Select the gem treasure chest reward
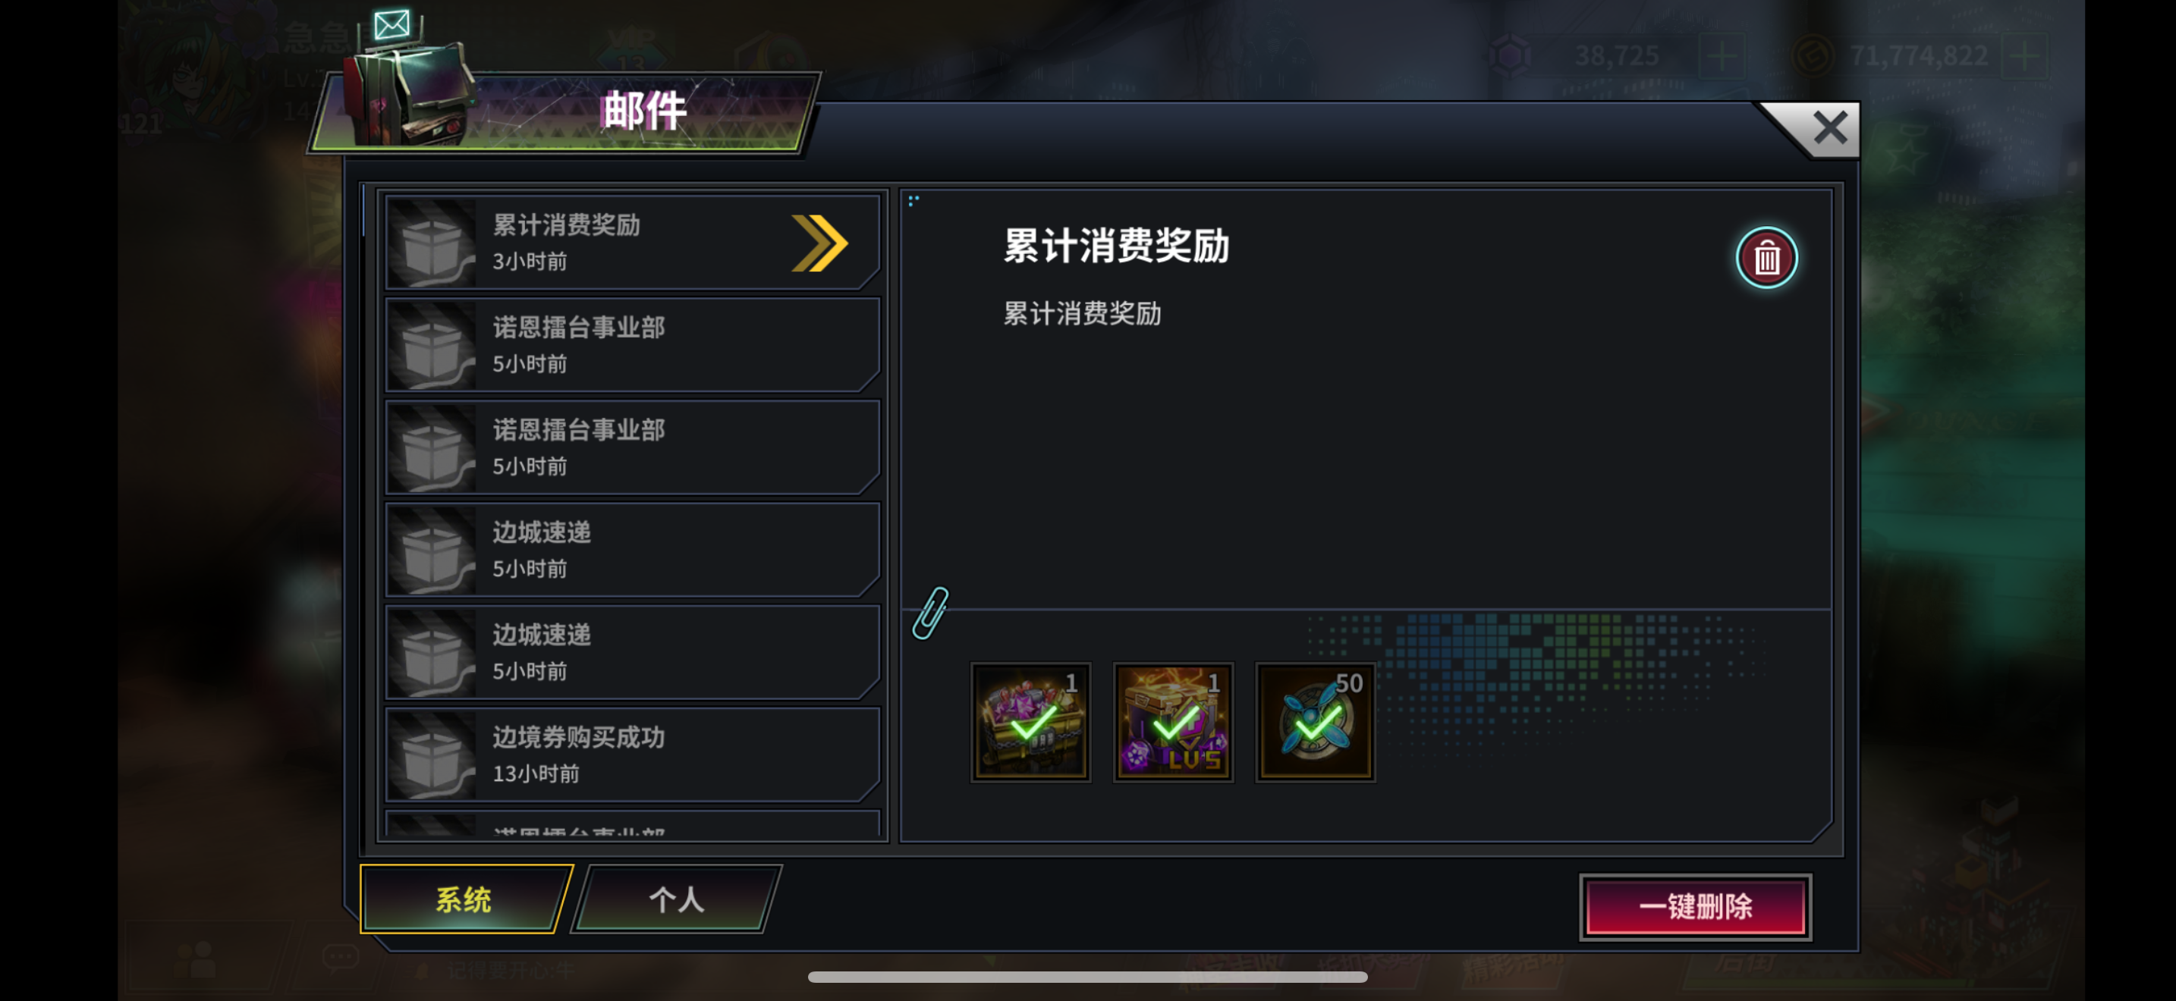The image size is (2176, 1001). (x=1030, y=722)
